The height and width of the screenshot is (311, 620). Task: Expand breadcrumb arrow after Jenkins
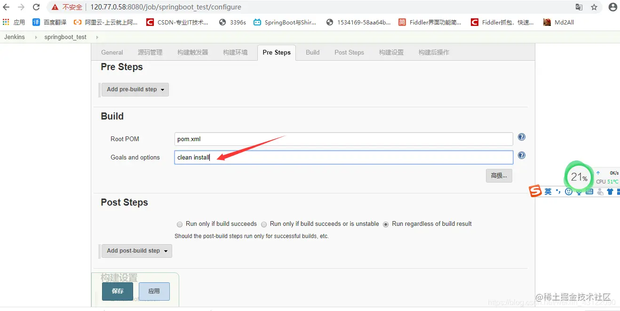click(x=36, y=37)
